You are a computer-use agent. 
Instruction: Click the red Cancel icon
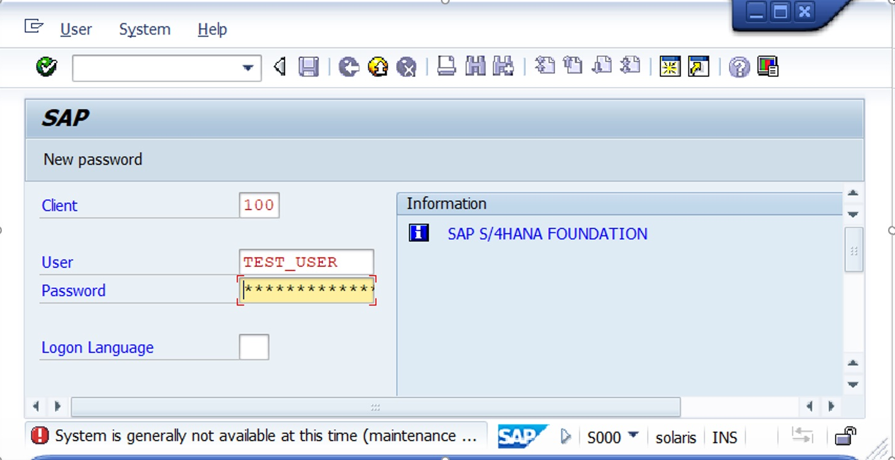406,66
